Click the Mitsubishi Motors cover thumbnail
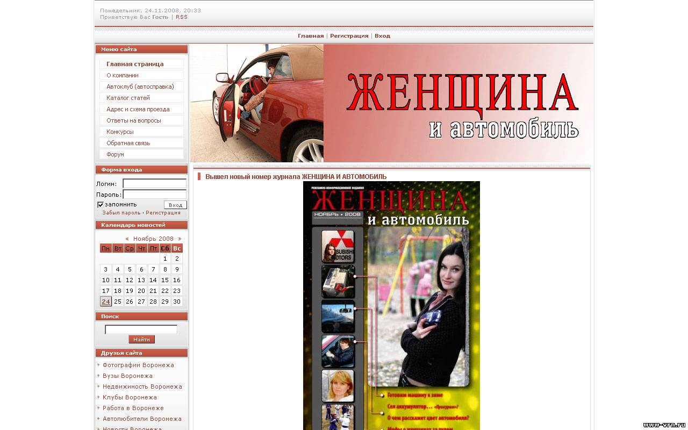Image resolution: width=688 pixels, height=430 pixels. click(x=338, y=247)
